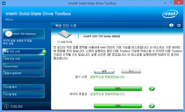Click the Optimizer gauge icon
The width and height of the screenshot is (185, 112).
(x=9, y=34)
